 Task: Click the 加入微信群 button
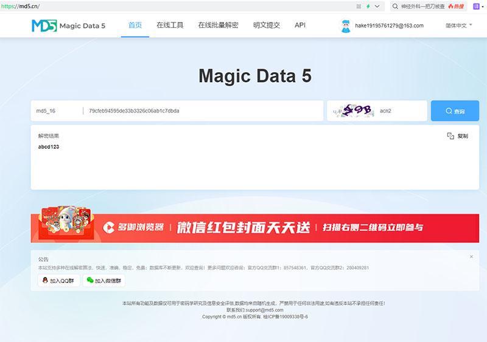click(103, 281)
